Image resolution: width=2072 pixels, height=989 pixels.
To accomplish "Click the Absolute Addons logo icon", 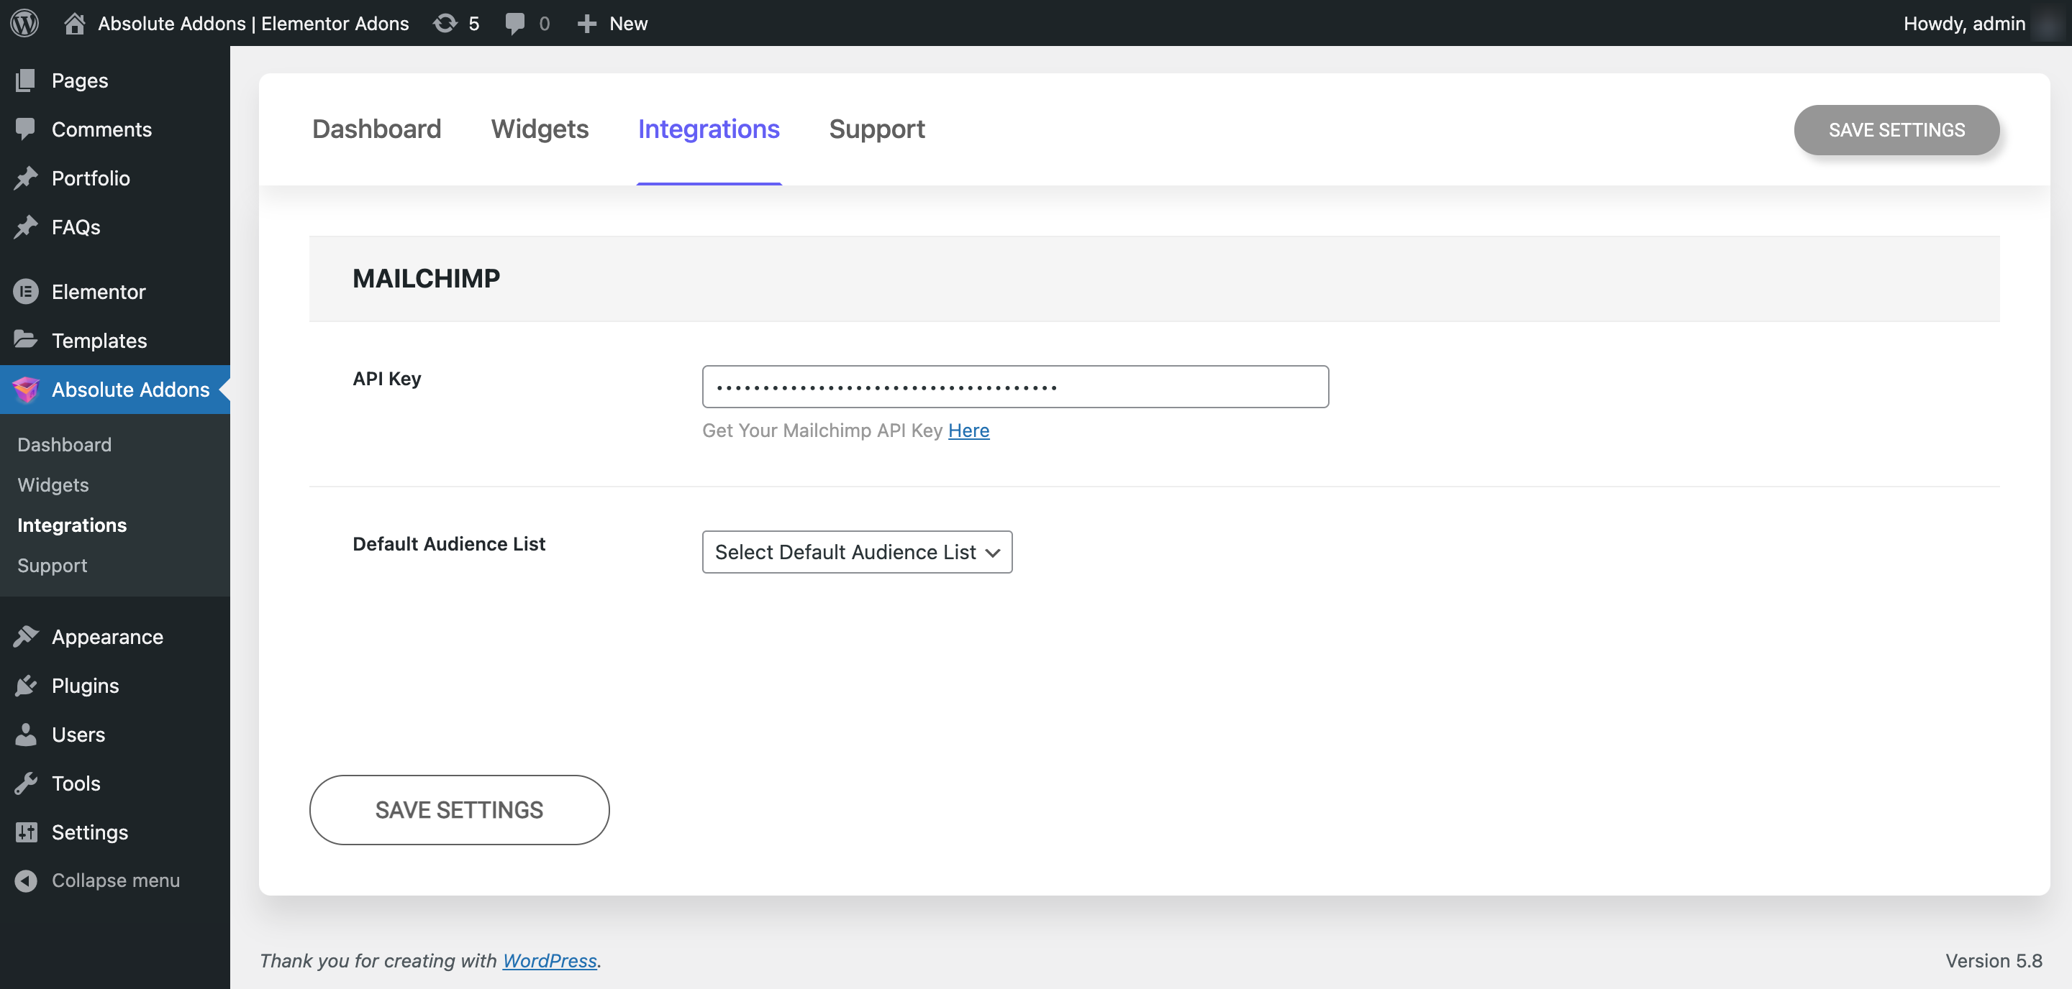I will tap(26, 389).
